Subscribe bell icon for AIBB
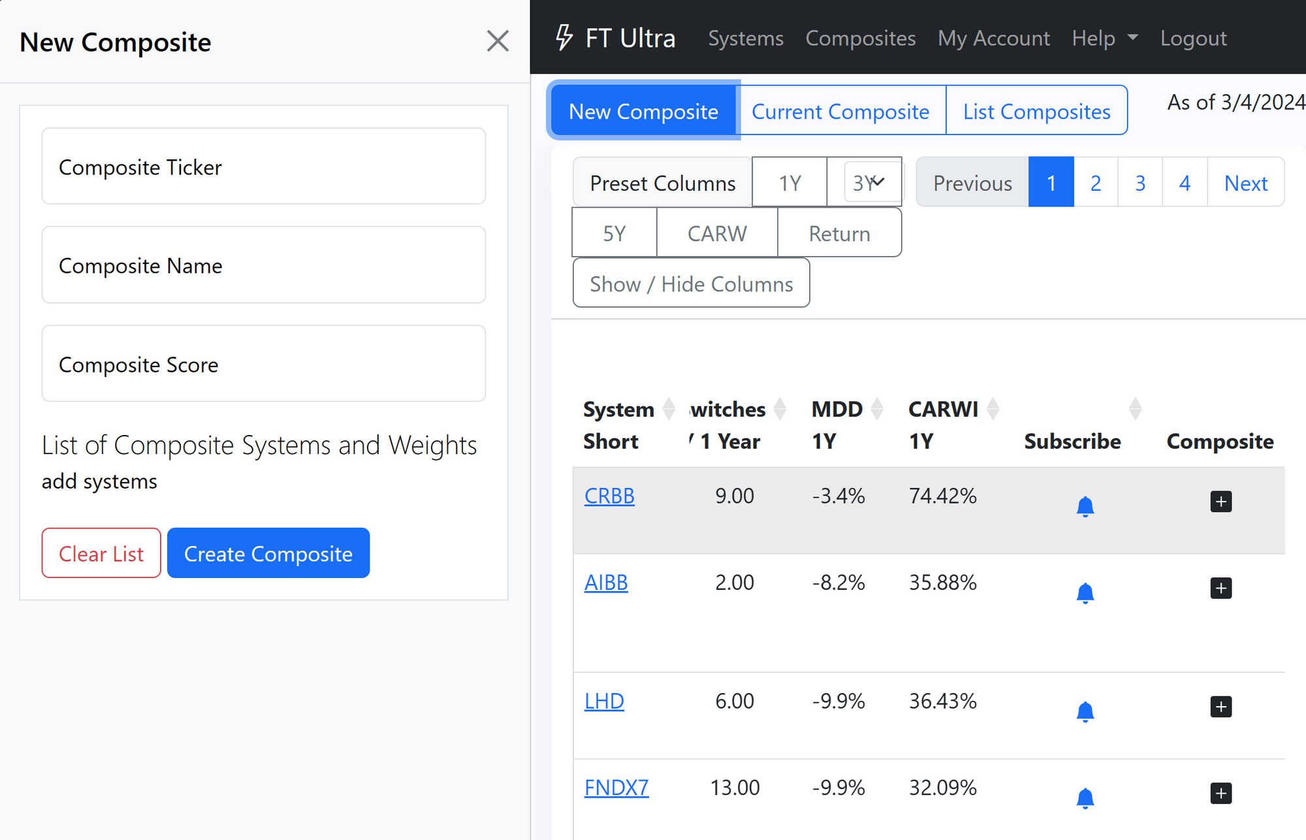 pos(1085,593)
